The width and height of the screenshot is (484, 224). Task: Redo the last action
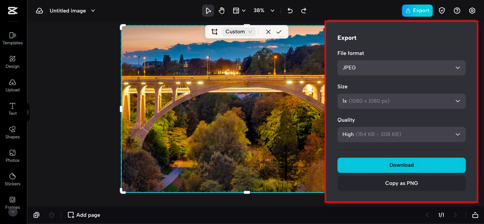[304, 11]
